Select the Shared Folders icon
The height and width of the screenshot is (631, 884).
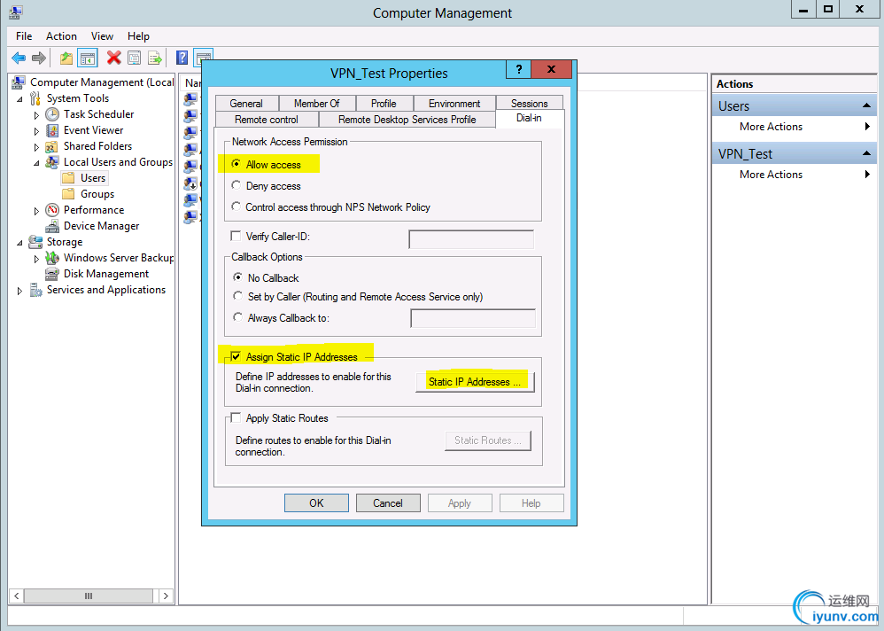tap(52, 146)
